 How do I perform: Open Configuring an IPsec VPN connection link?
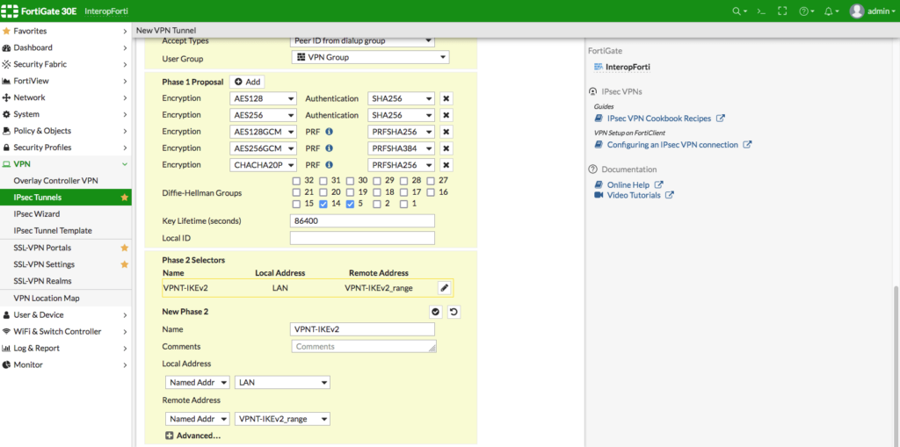(x=672, y=145)
